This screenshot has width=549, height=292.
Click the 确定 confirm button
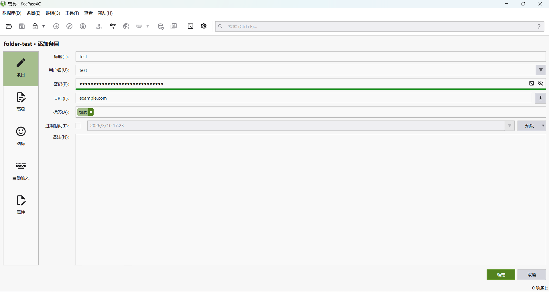coord(501,275)
